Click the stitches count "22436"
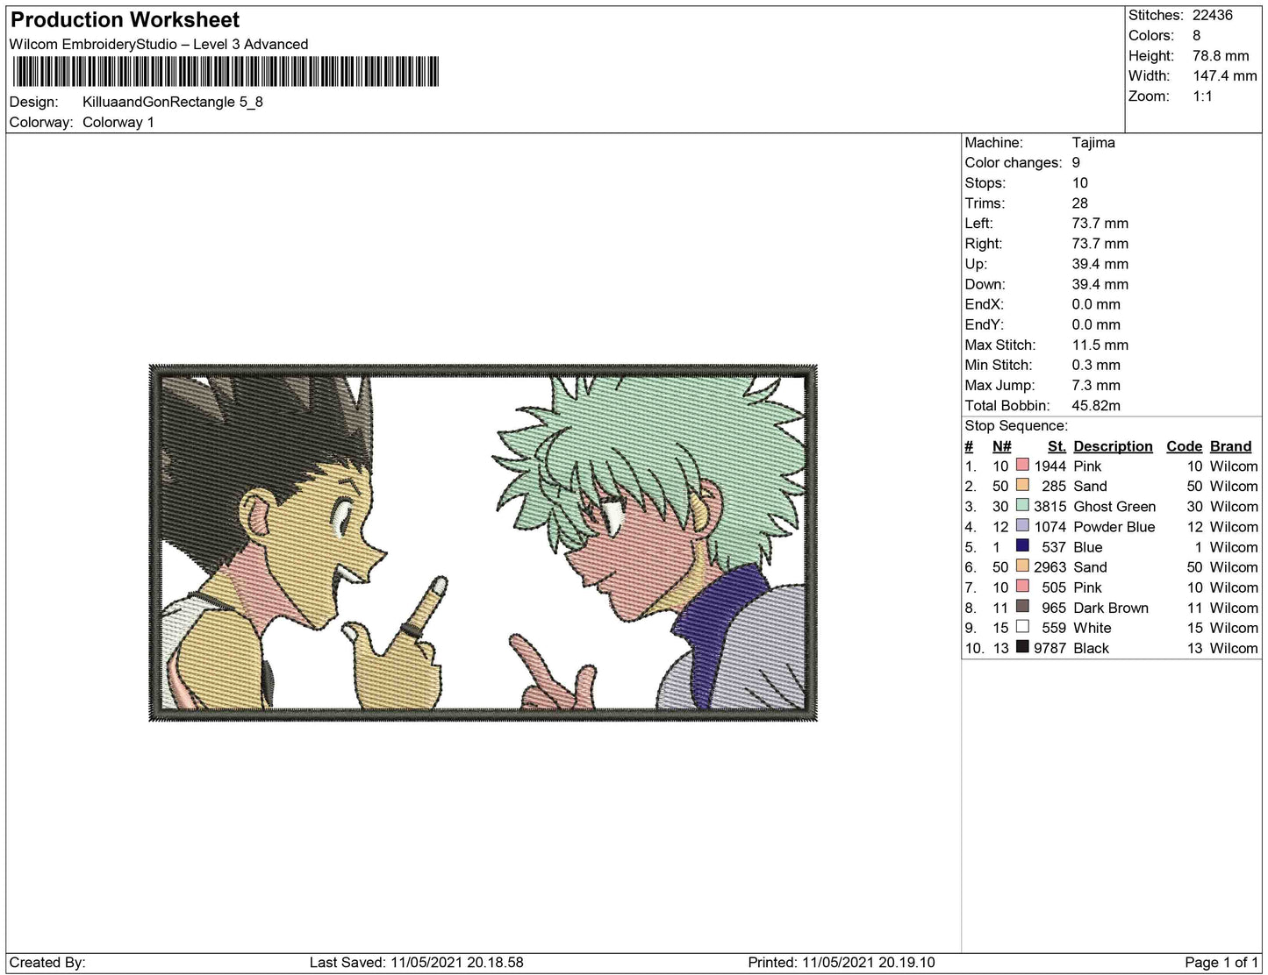 (1213, 15)
